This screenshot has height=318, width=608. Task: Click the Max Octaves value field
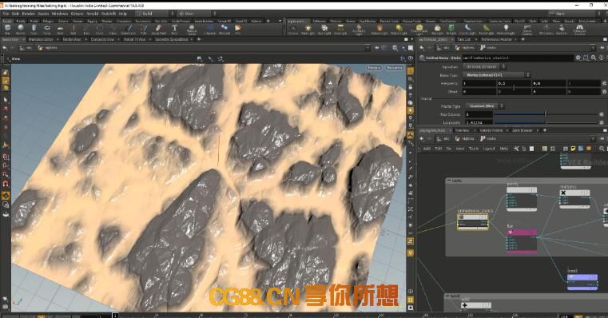tap(479, 114)
